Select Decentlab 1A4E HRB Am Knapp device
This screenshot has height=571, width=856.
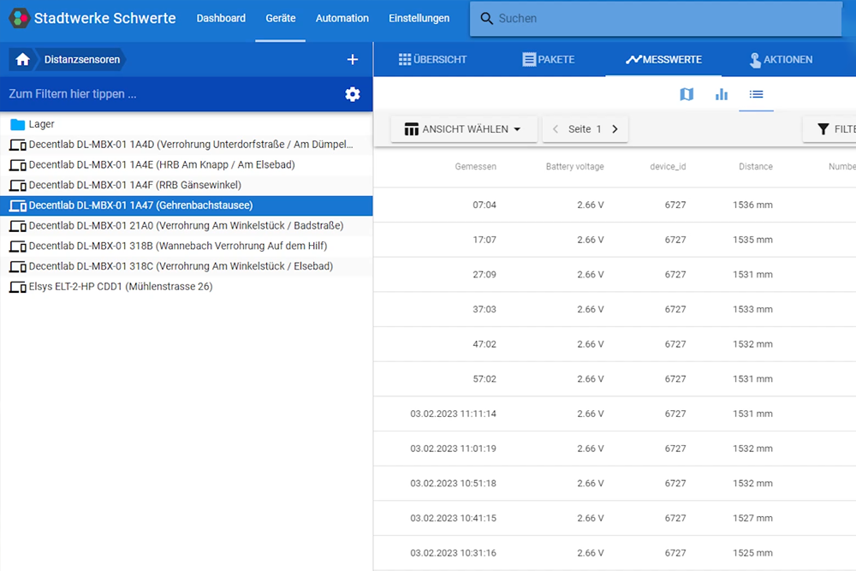click(x=186, y=165)
